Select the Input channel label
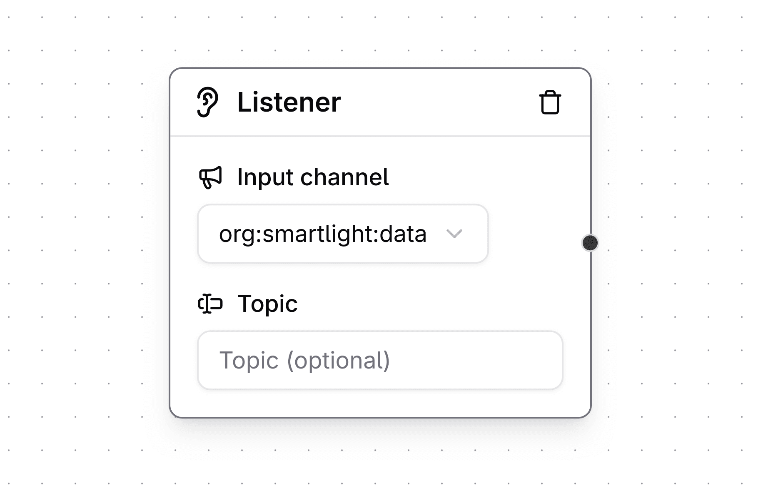Viewport: 768px width, 503px height. click(x=313, y=177)
